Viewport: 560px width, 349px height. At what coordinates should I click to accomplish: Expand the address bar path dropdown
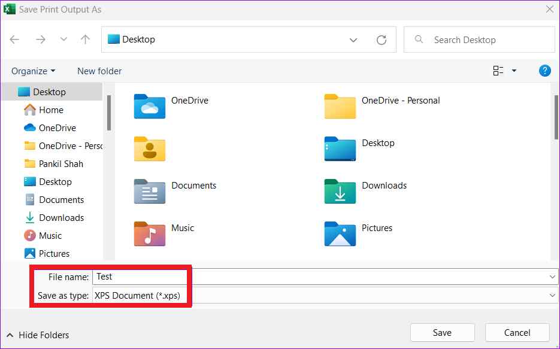[353, 40]
